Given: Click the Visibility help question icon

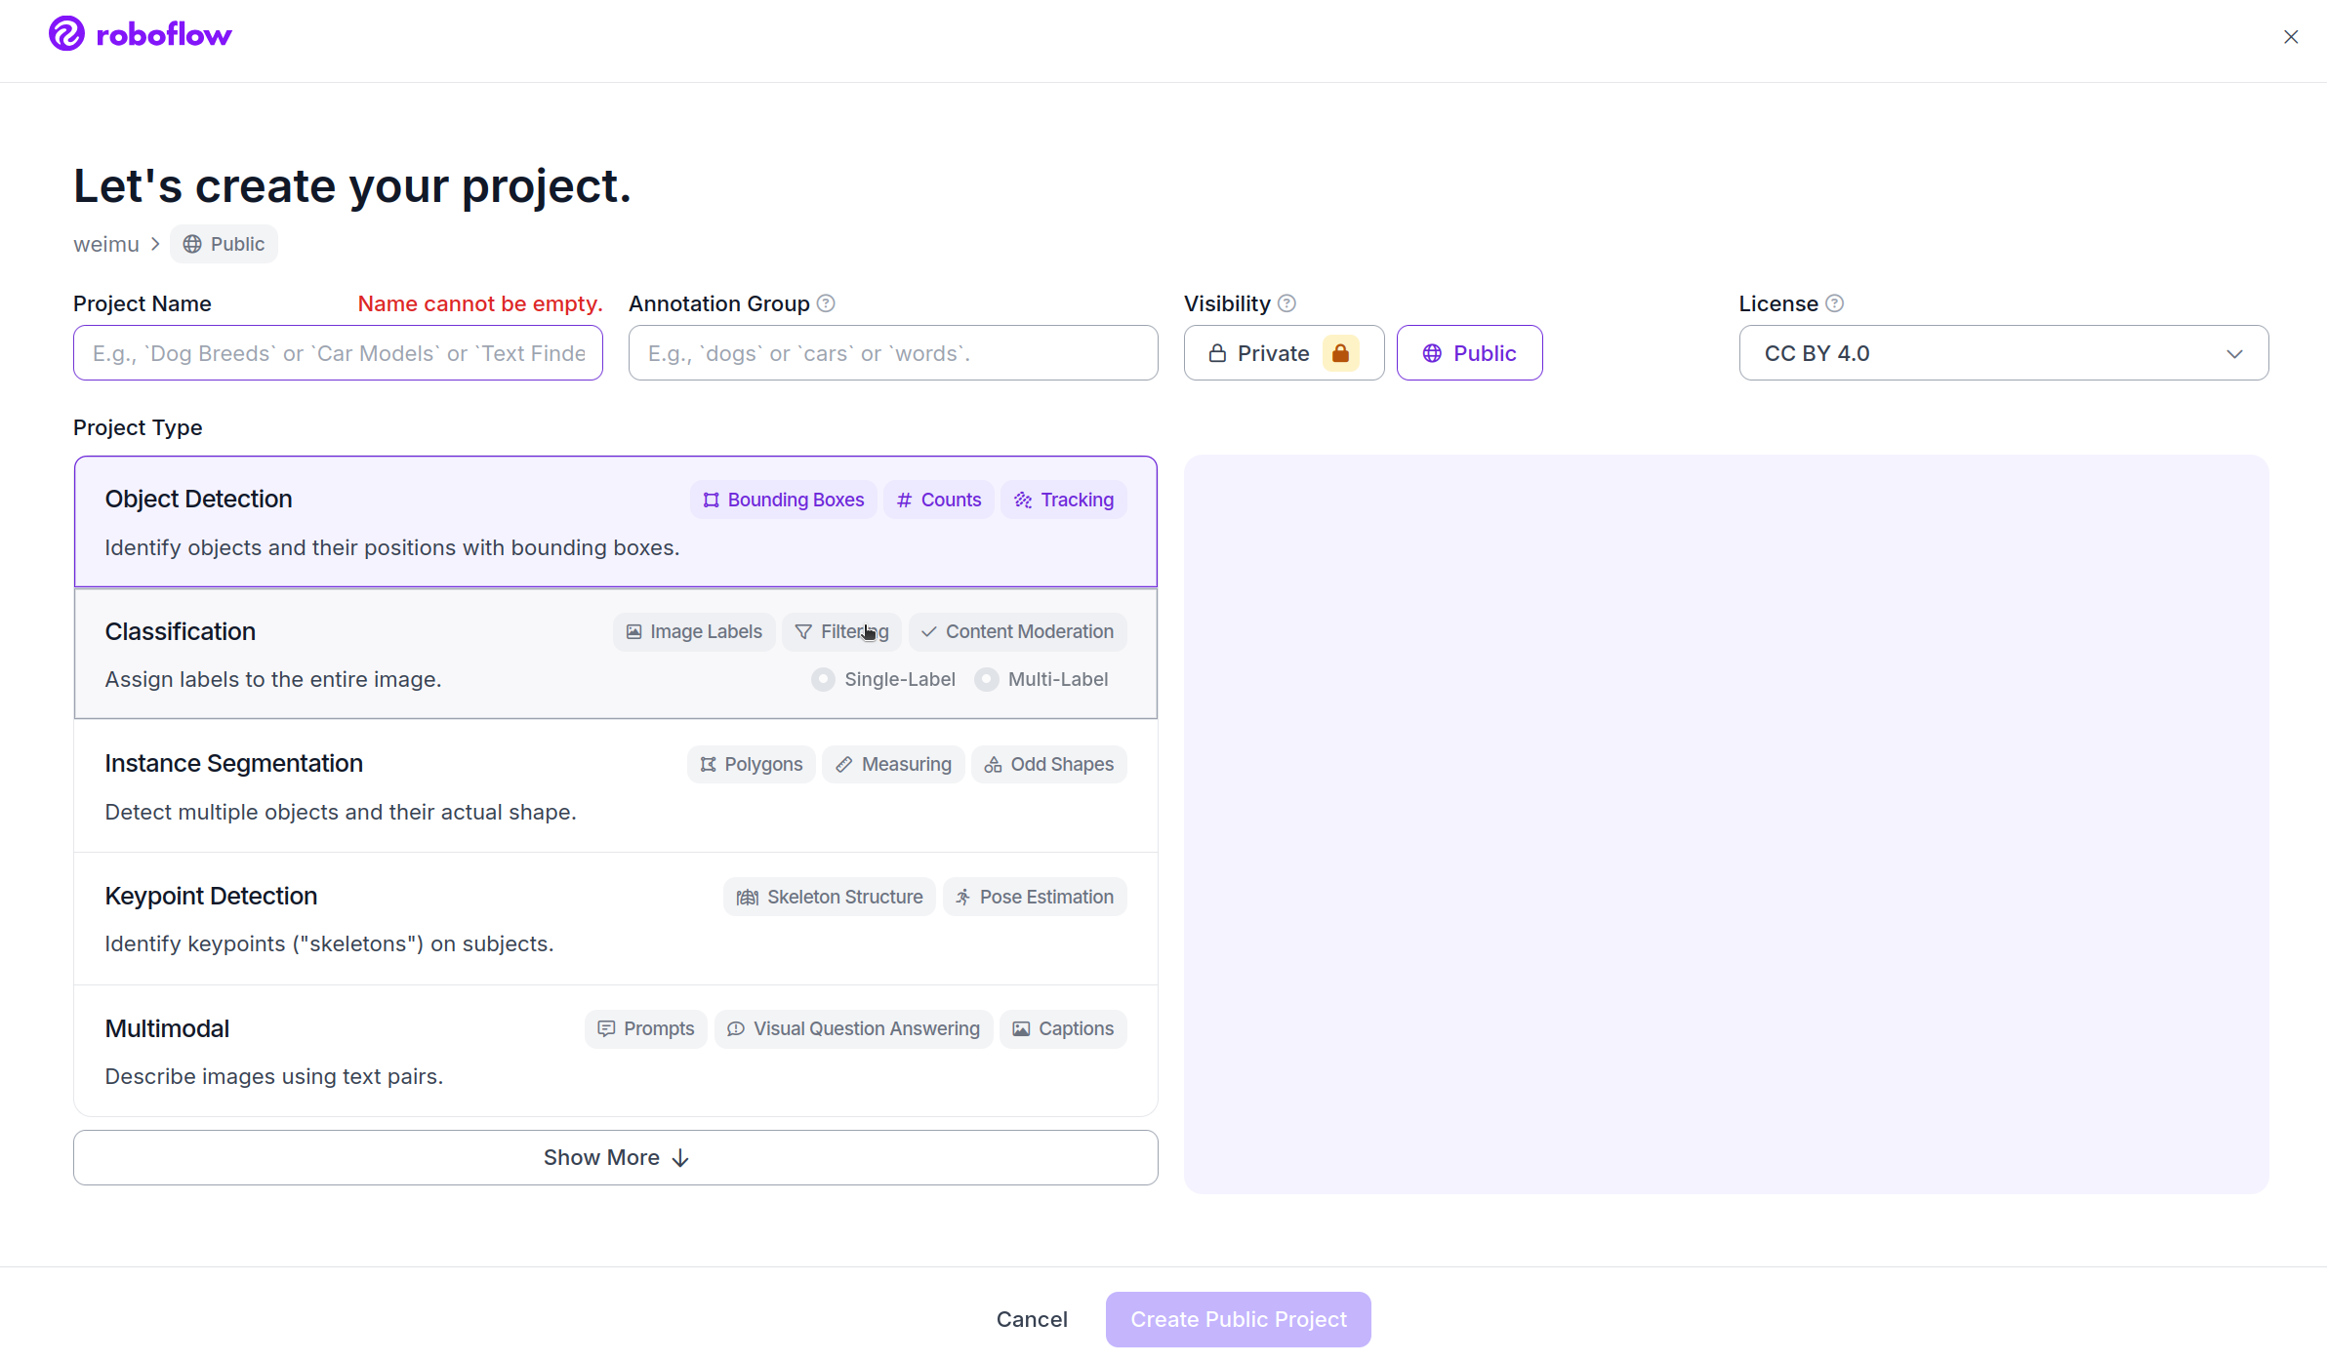Looking at the screenshot, I should pyautogui.click(x=1286, y=303).
